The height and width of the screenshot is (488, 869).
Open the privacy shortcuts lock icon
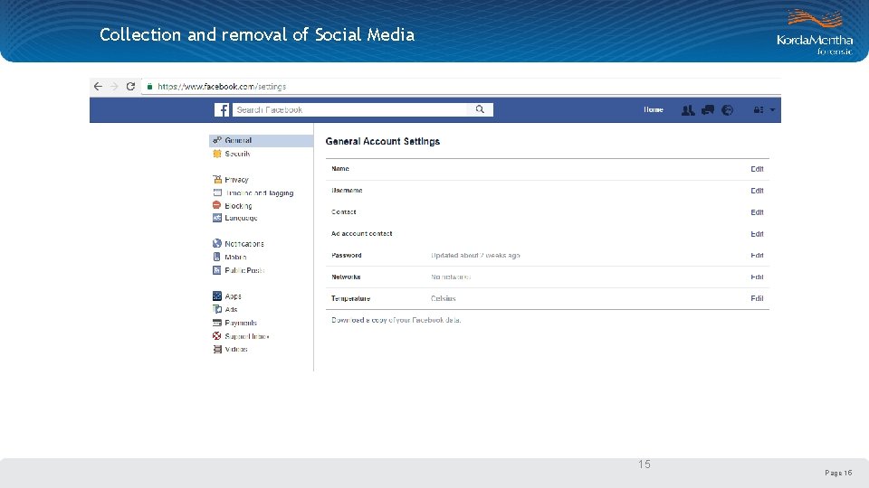coord(759,110)
